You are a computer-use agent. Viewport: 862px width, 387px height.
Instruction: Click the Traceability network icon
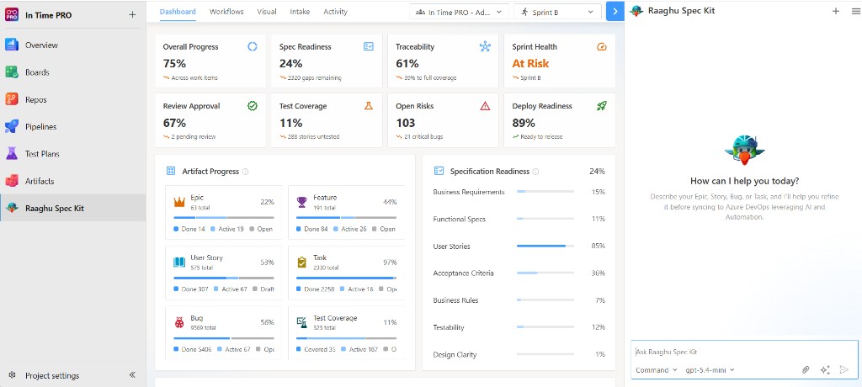(x=485, y=47)
